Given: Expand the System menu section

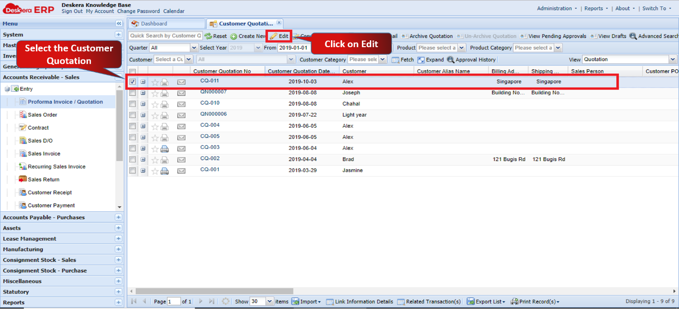Looking at the screenshot, I should 118,34.
